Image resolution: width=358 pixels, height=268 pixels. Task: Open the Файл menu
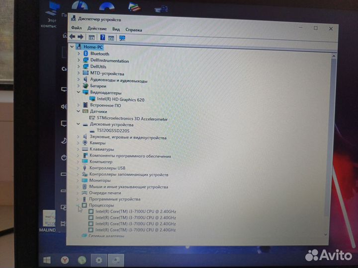point(76,28)
